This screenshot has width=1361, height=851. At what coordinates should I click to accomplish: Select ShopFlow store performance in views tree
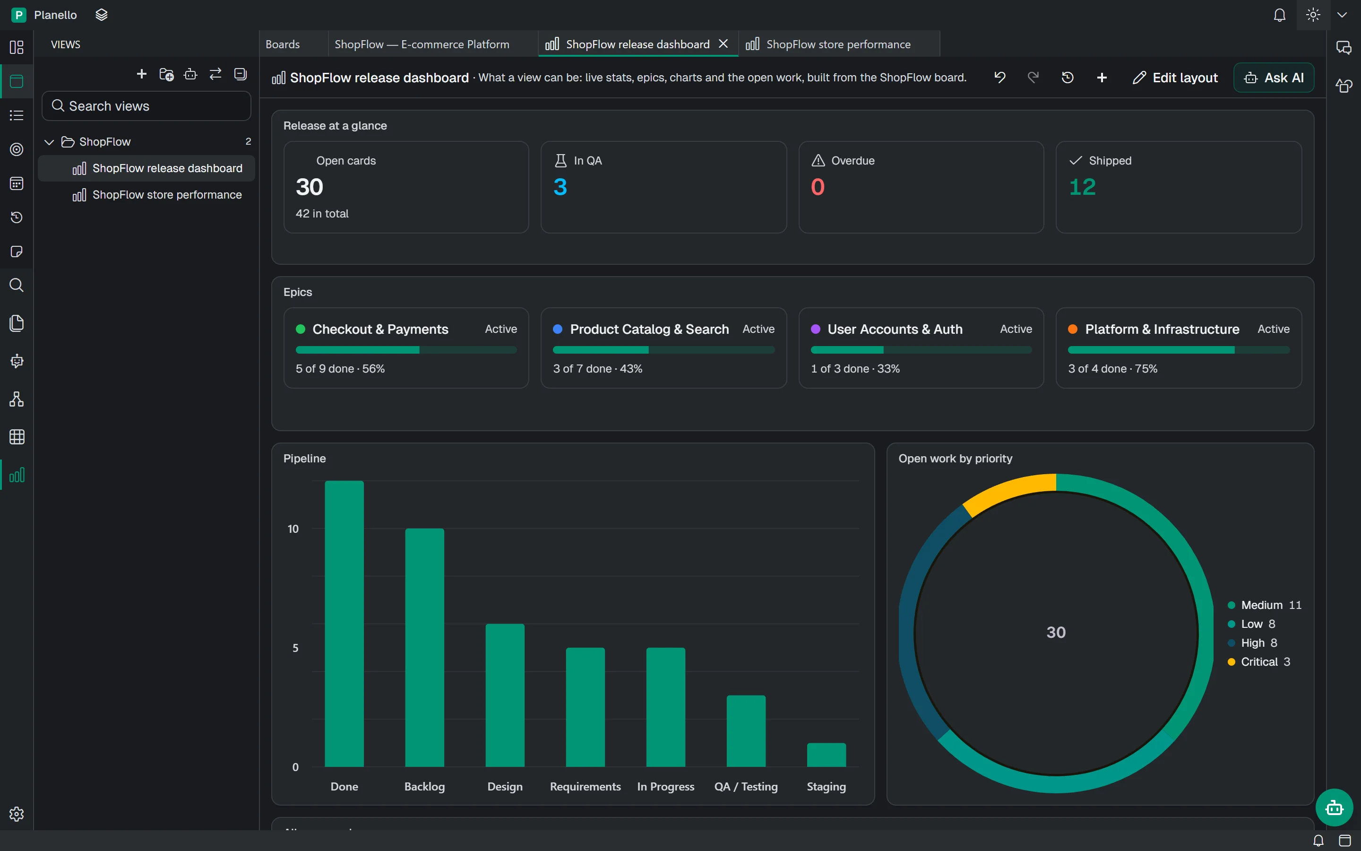pyautogui.click(x=146, y=195)
